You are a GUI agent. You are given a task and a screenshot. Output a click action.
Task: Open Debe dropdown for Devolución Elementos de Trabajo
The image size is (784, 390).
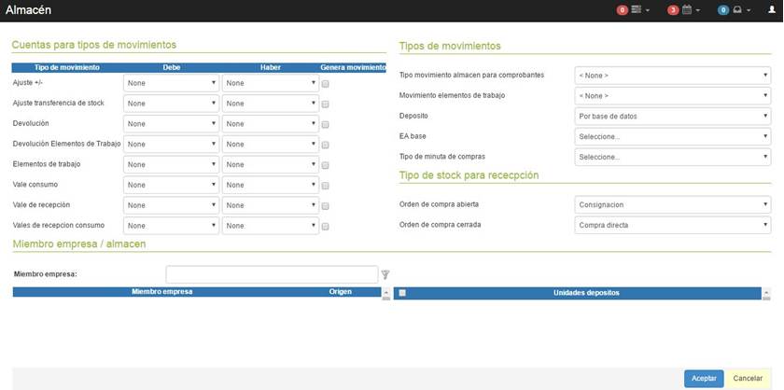point(171,144)
